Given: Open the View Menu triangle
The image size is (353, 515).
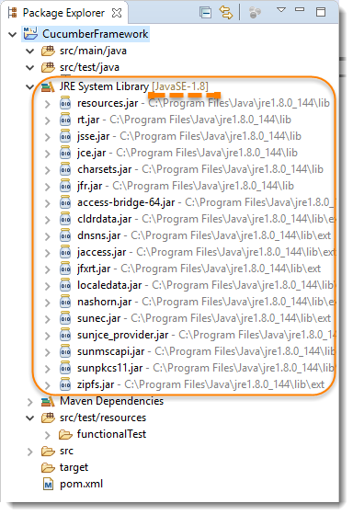Looking at the screenshot, I should click(281, 10).
